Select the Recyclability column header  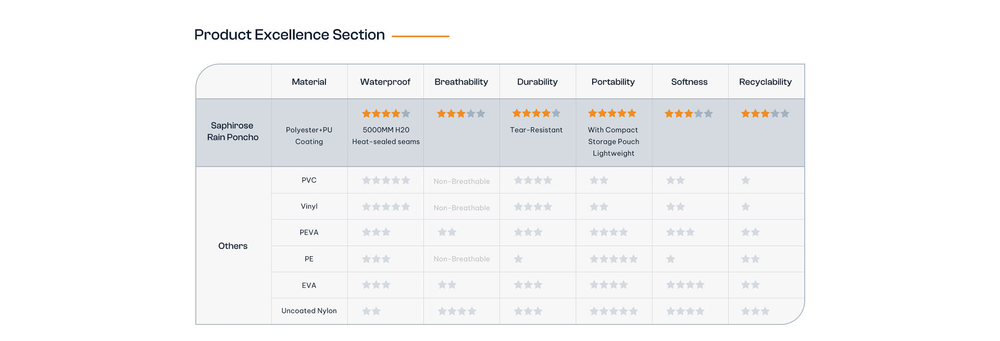tap(765, 82)
